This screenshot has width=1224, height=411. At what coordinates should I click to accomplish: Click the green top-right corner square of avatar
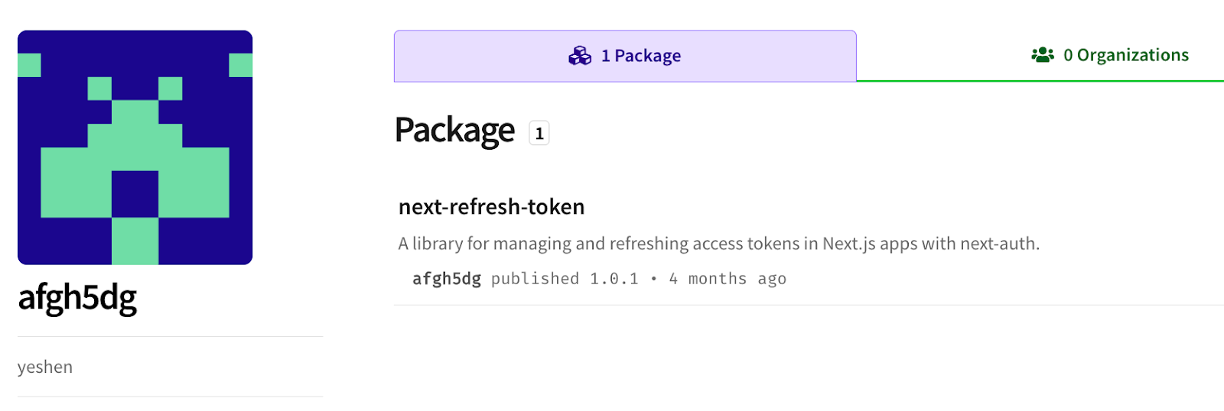[241, 65]
